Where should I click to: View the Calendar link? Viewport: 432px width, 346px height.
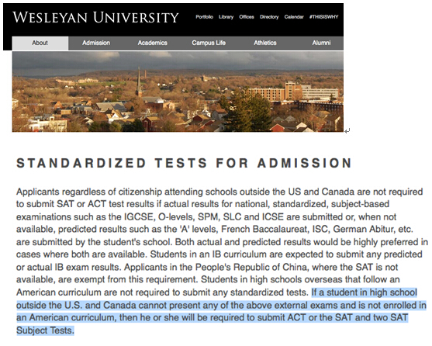pos(294,17)
